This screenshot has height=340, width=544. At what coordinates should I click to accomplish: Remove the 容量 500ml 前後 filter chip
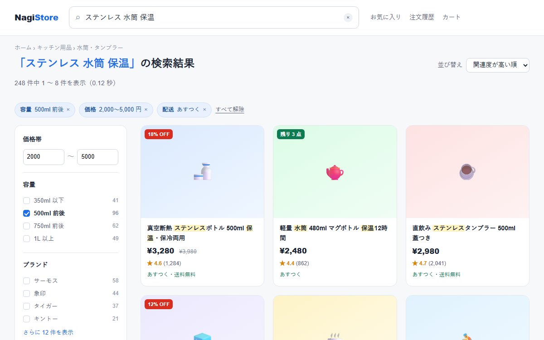point(68,110)
